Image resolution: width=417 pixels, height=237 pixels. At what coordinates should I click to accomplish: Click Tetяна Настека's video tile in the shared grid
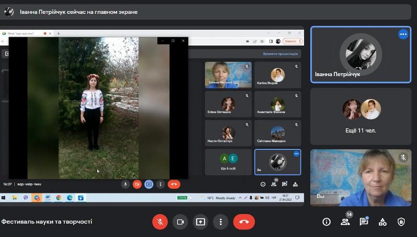pos(228,75)
